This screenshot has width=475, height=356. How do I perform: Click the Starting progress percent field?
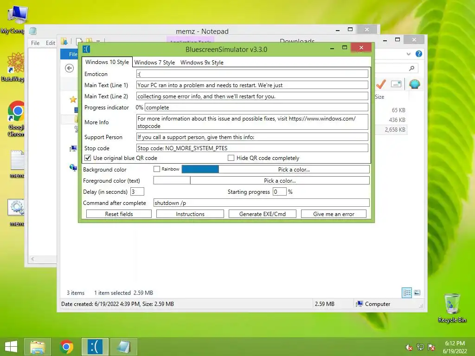pyautogui.click(x=279, y=191)
